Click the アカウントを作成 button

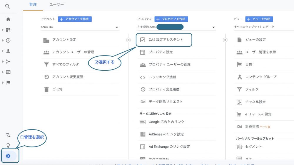[x=75, y=19]
